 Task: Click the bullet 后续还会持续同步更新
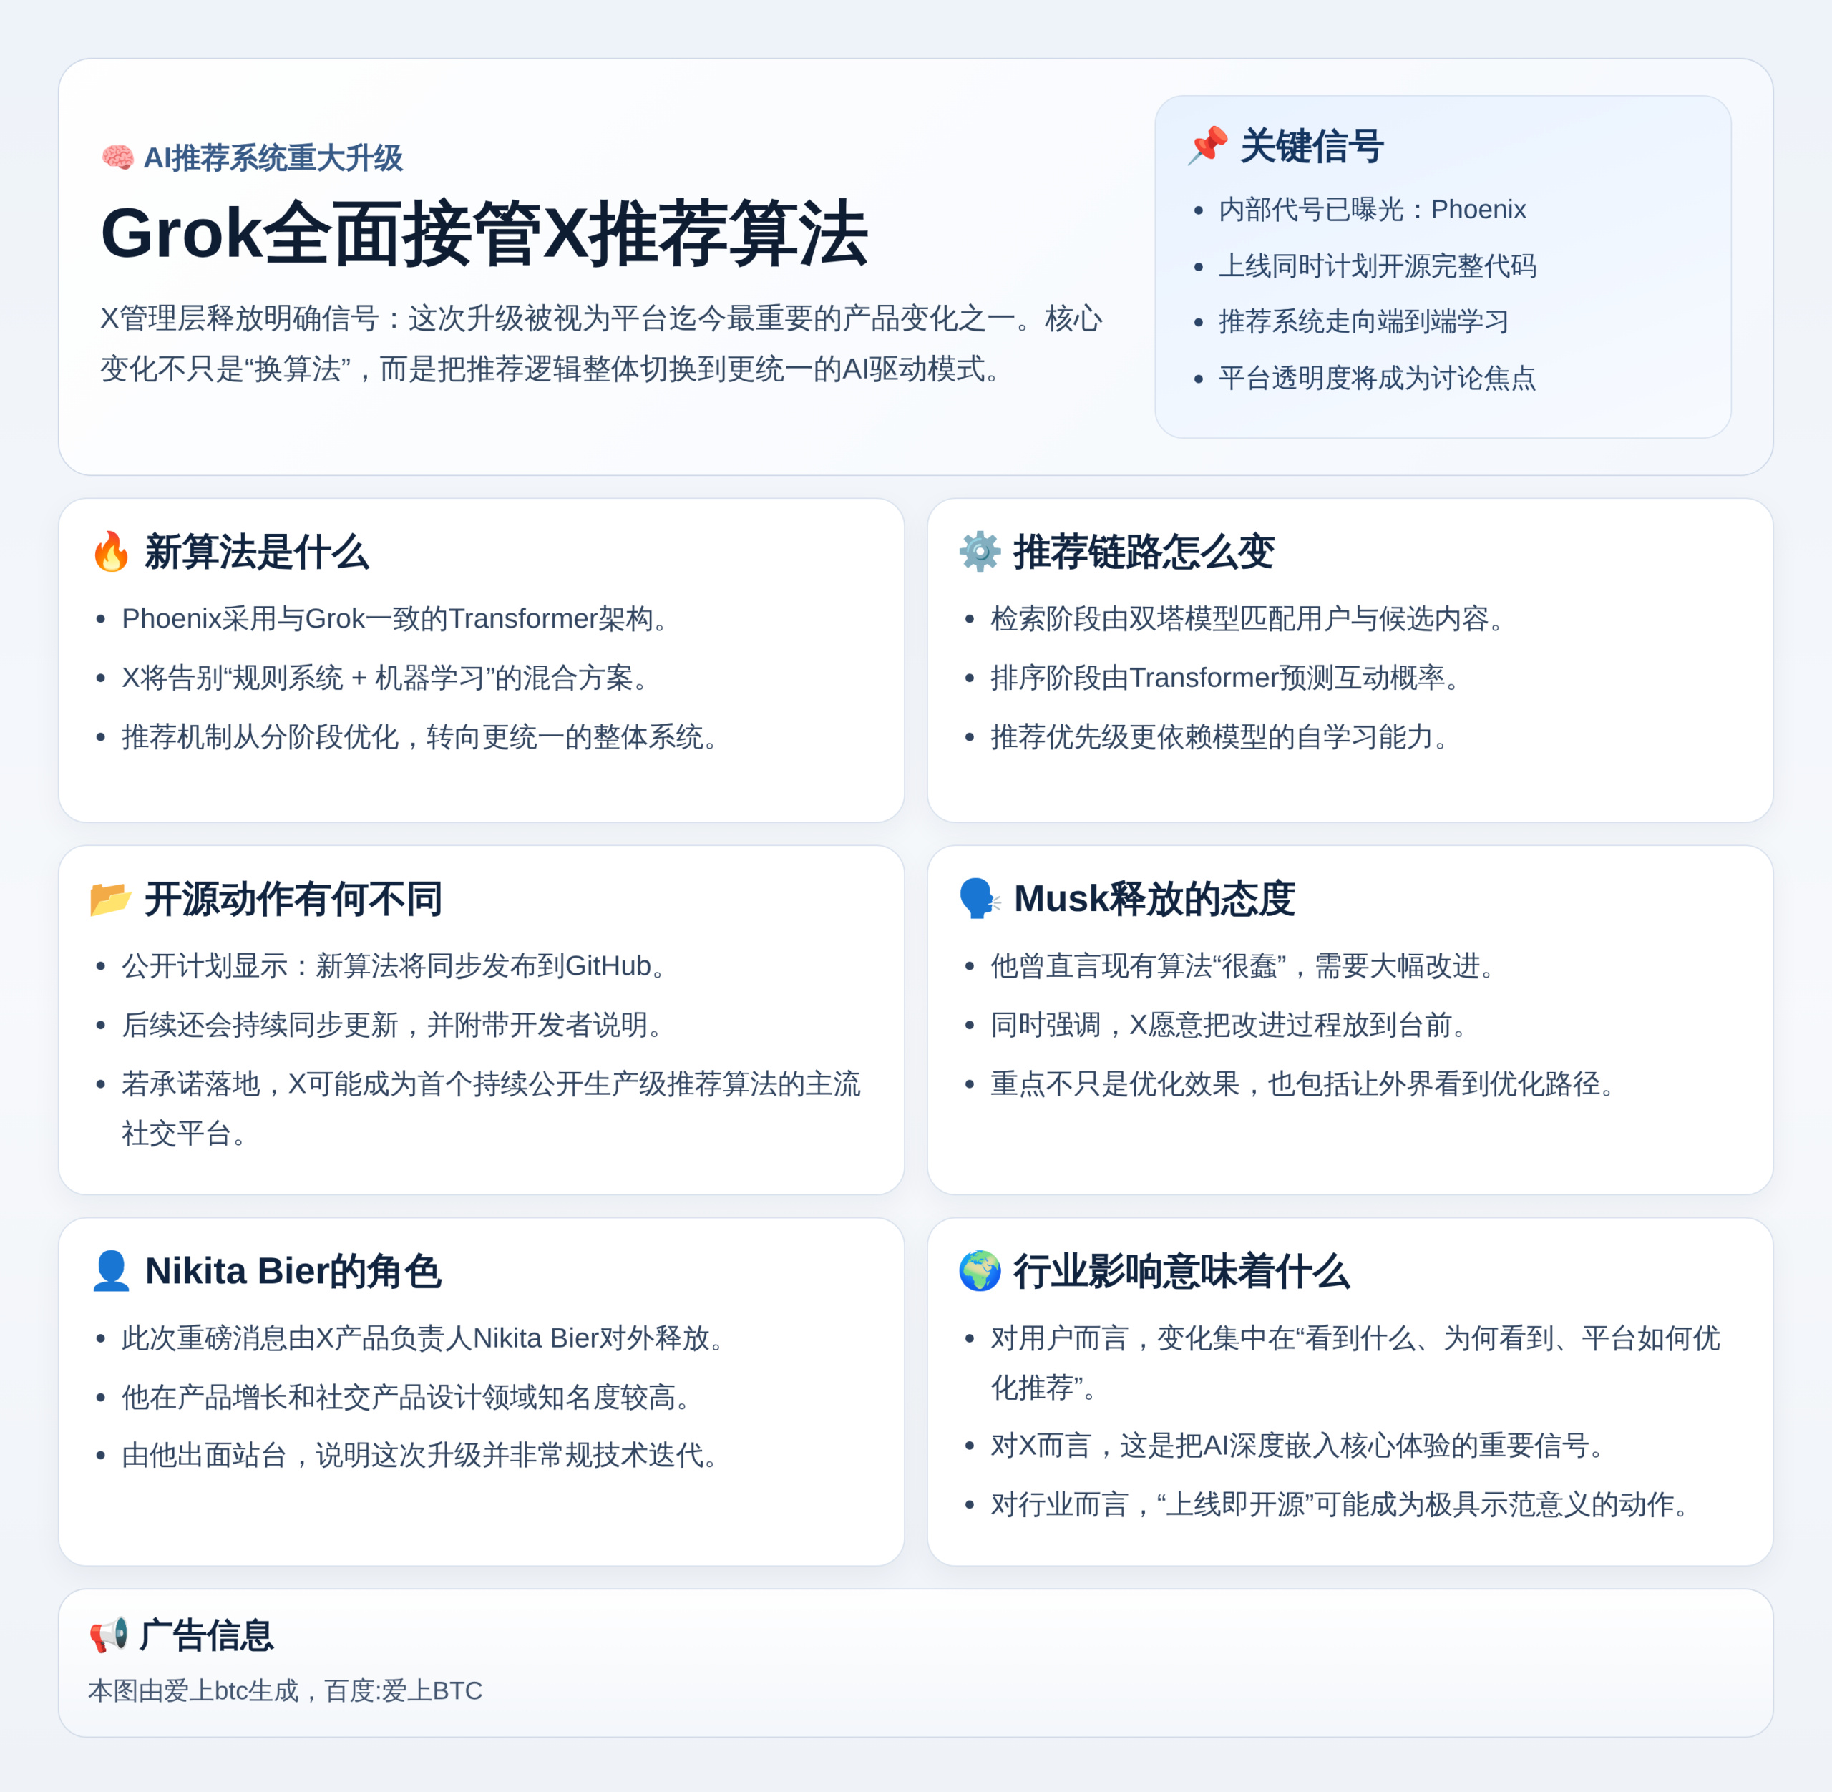pyautogui.click(x=392, y=1025)
